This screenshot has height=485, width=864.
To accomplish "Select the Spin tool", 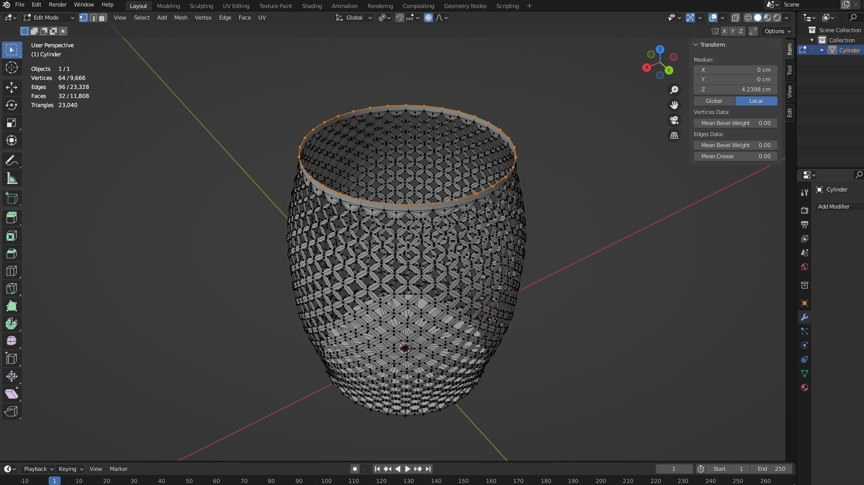I will pyautogui.click(x=12, y=324).
